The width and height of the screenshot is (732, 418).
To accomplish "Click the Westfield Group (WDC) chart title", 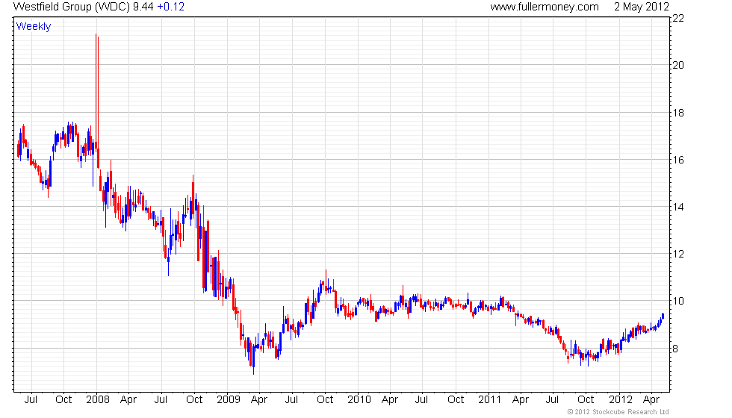I will pos(72,7).
